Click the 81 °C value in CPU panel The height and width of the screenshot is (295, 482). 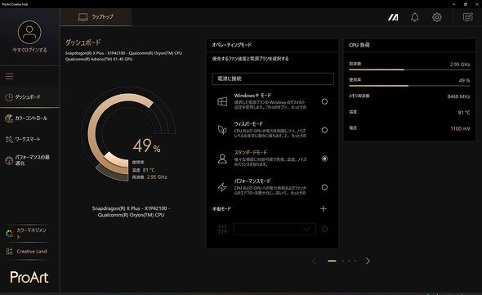click(x=464, y=113)
